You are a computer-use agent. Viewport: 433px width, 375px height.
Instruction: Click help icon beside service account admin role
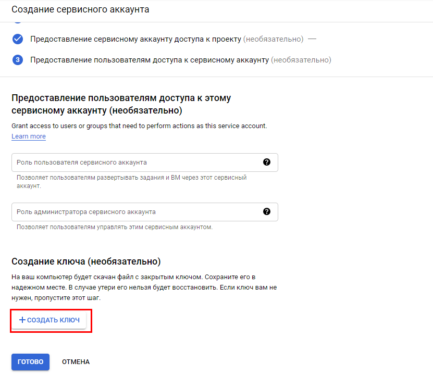(266, 211)
